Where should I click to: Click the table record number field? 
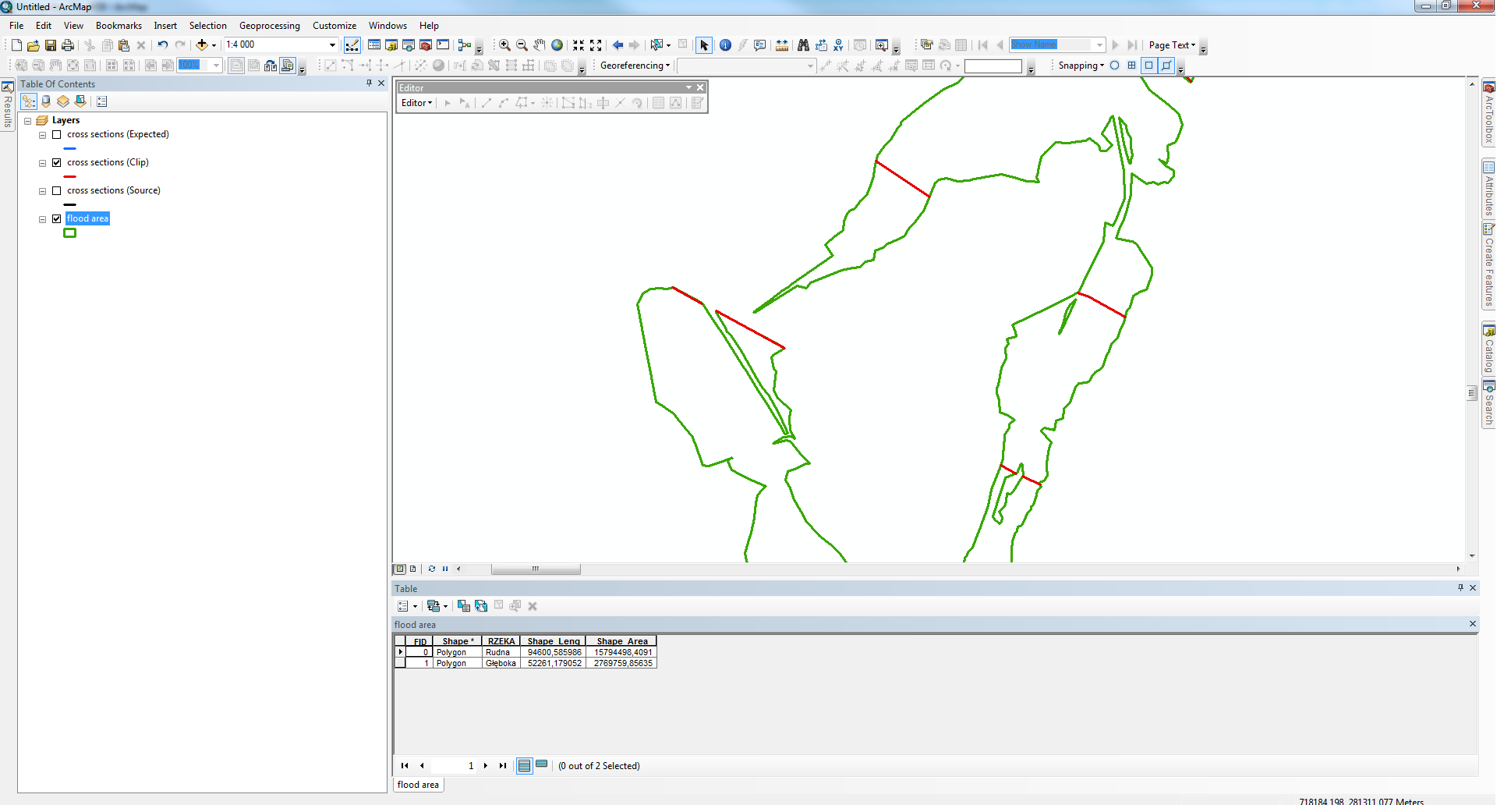coord(453,765)
